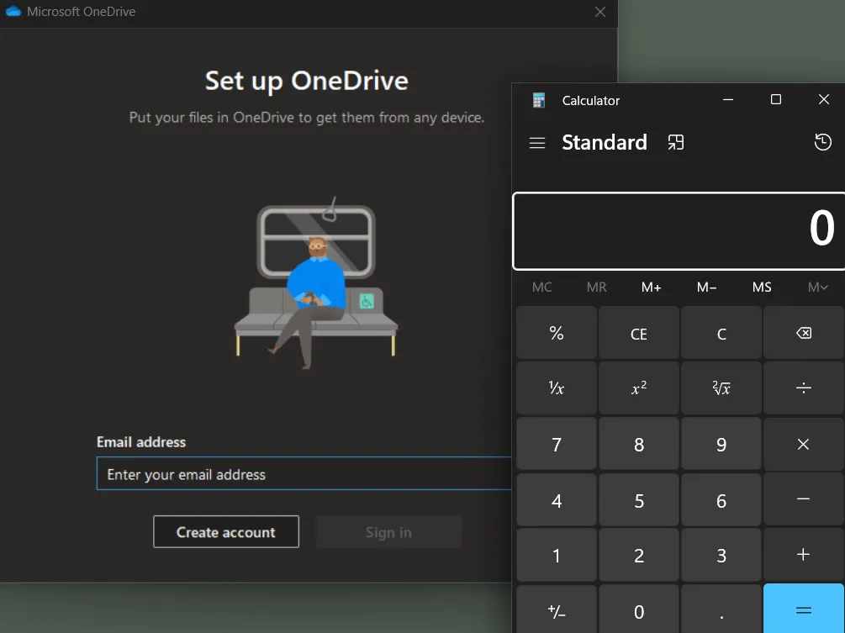
Task: Close the Microsoft OneDrive setup window
Action: click(x=599, y=12)
